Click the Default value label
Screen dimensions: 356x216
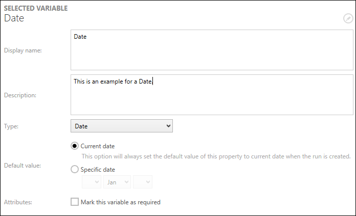pyautogui.click(x=21, y=166)
